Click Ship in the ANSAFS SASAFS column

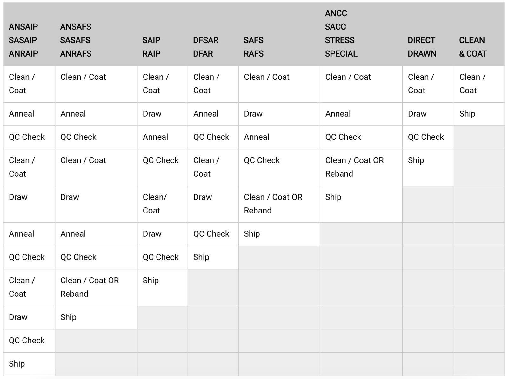tap(69, 317)
